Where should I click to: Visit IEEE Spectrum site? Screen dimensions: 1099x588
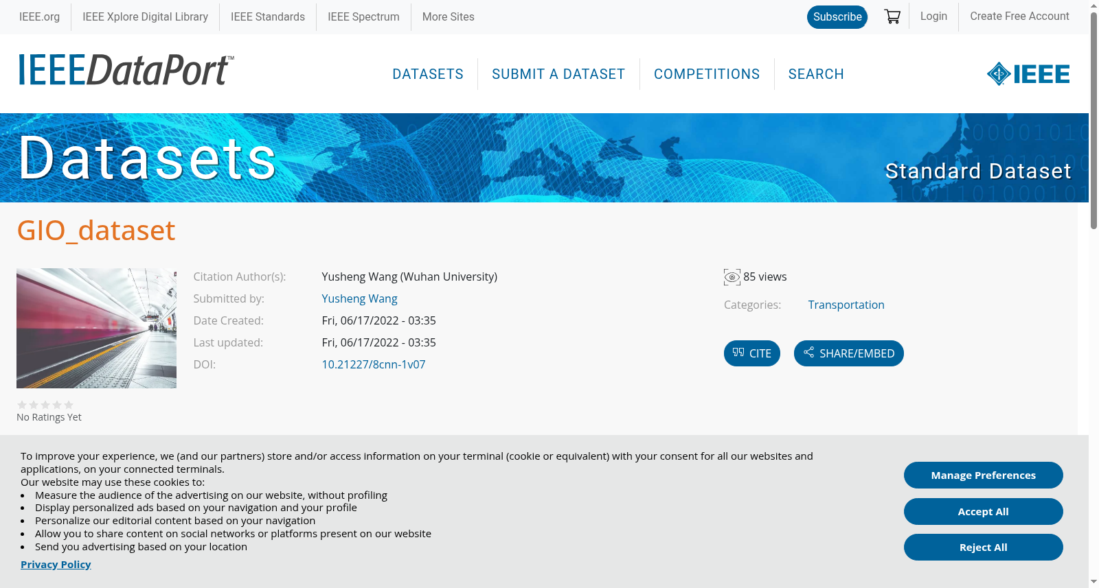(x=363, y=16)
